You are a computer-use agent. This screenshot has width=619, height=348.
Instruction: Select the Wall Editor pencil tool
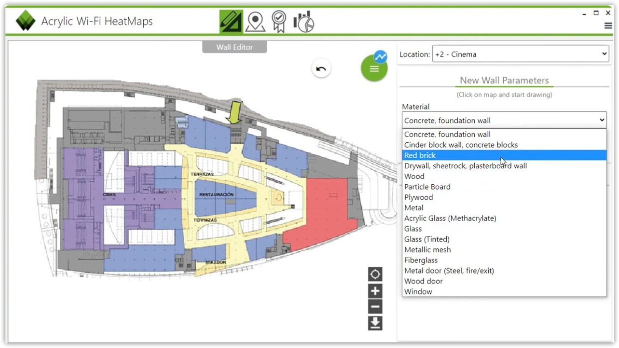[231, 21]
